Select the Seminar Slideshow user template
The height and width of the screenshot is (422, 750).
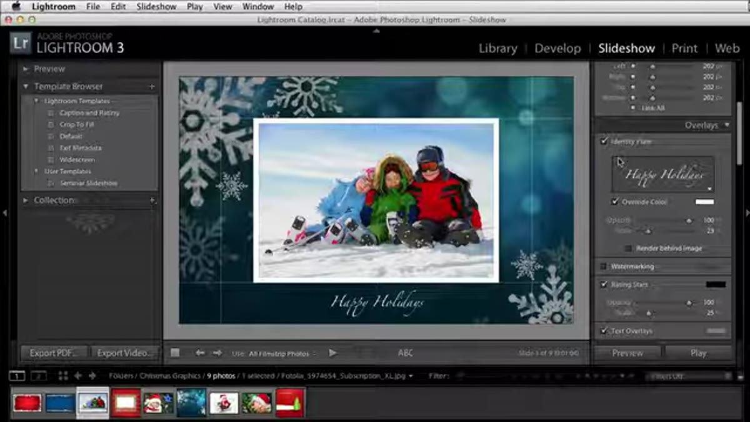click(x=89, y=184)
